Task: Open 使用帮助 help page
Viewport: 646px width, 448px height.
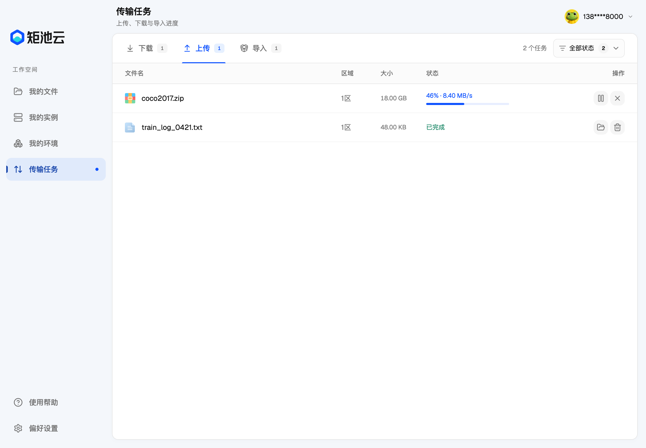Action: tap(56, 402)
